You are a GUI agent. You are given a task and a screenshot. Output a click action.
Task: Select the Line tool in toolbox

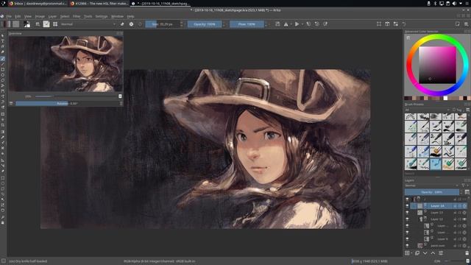coord(3,64)
